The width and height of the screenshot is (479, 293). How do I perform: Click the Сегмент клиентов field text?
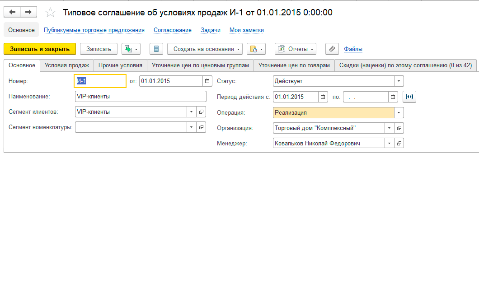(131, 112)
